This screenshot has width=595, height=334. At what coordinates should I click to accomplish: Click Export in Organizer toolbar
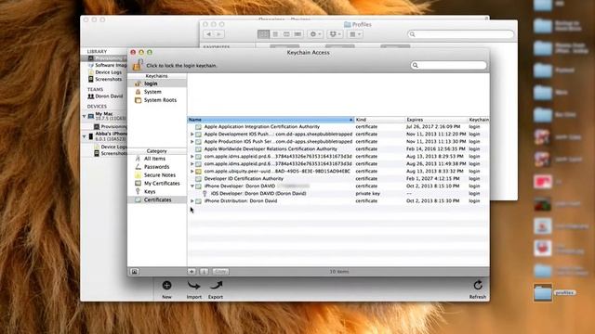216,289
